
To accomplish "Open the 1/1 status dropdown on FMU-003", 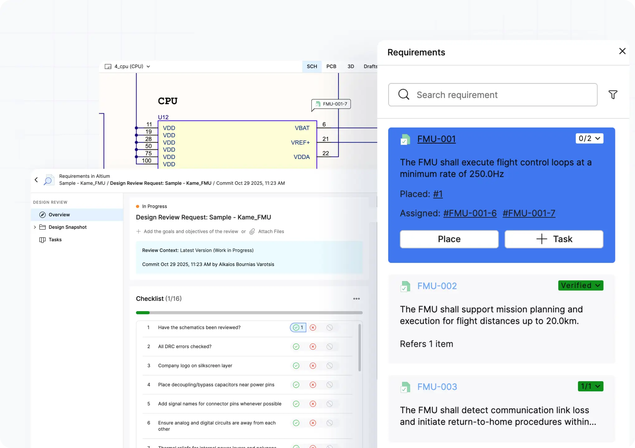I will pyautogui.click(x=590, y=386).
